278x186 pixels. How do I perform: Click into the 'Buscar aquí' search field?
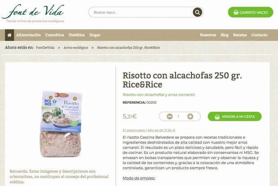coord(140,12)
